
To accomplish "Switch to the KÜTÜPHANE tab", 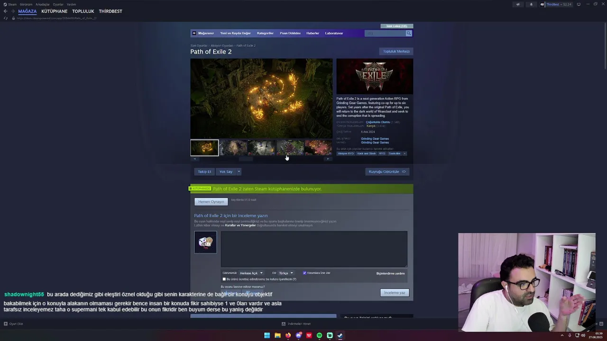I will tap(55, 11).
